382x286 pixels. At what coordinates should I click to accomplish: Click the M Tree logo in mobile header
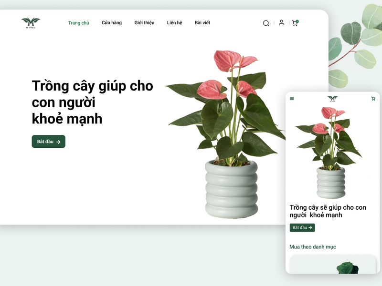332,99
